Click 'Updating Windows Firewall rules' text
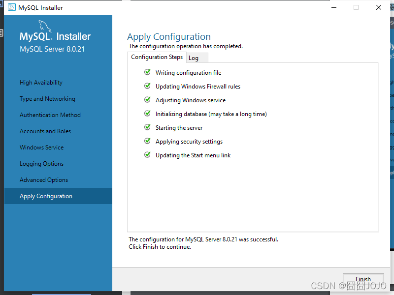This screenshot has height=295, width=394. pos(198,87)
